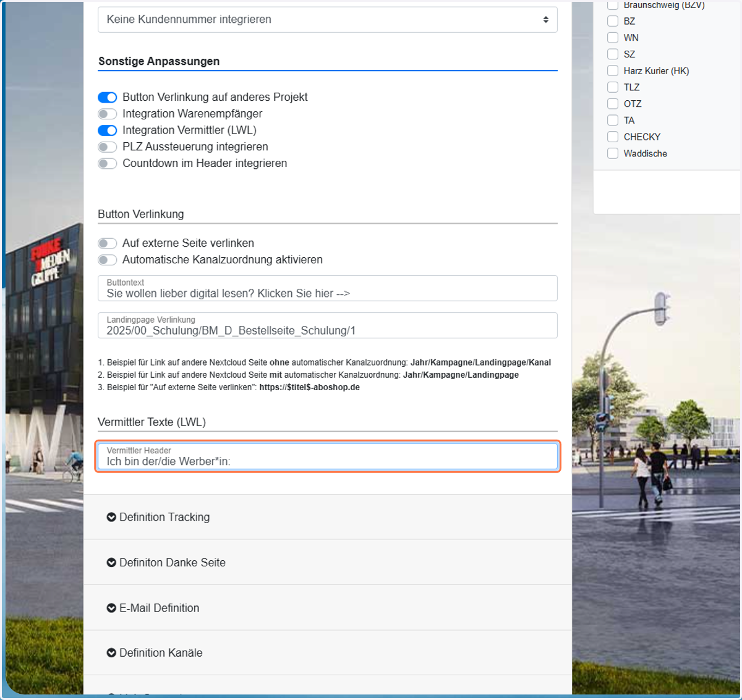Edit the Landingpage Verlinkung field
742x700 pixels.
328,325
